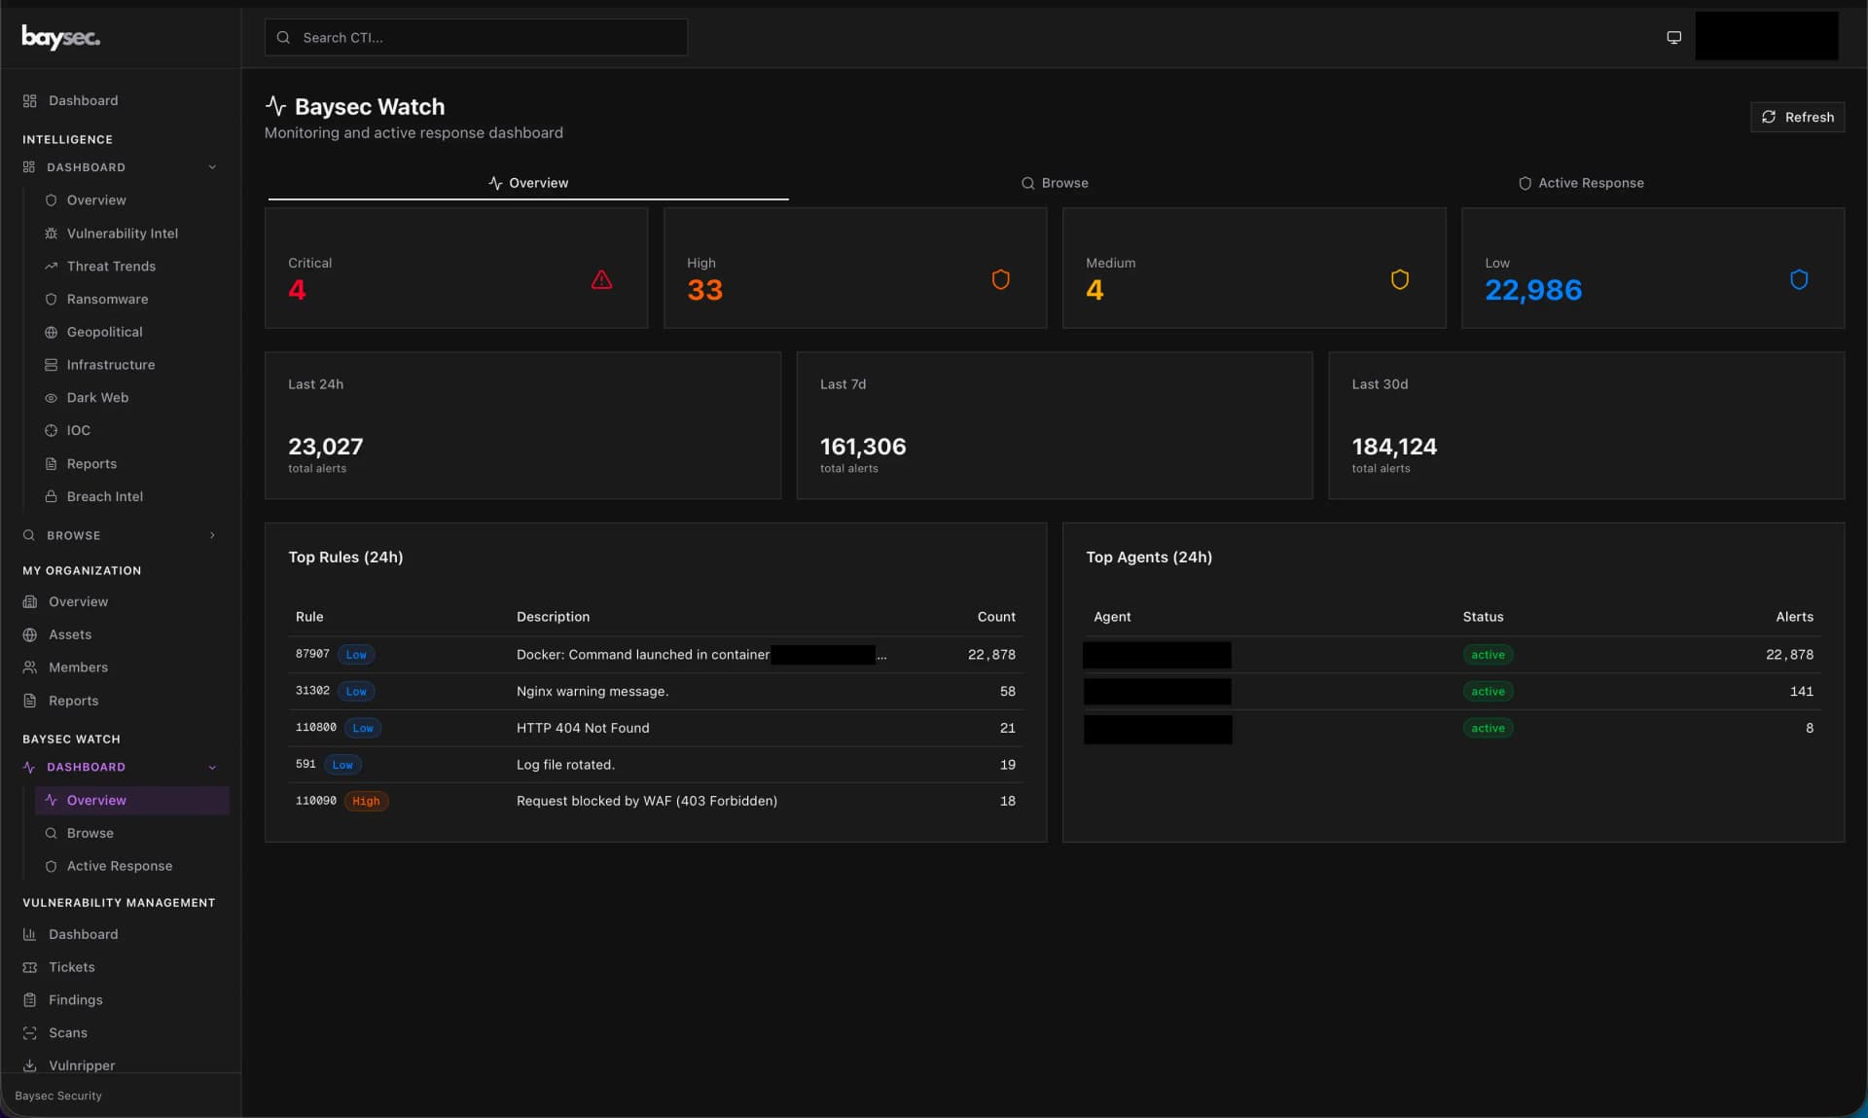Collapse the Intelligence Dashboard section
Image resolution: width=1868 pixels, height=1118 pixels.
click(212, 166)
